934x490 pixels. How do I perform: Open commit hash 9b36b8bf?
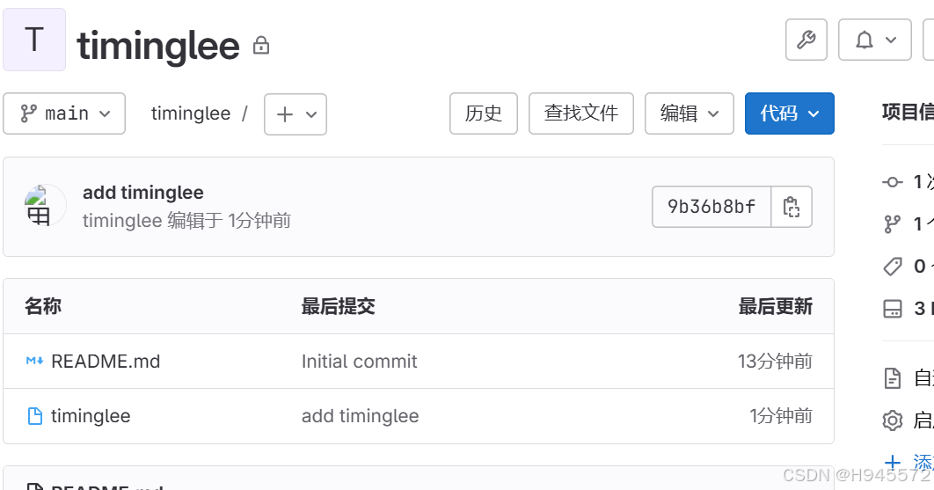711,207
